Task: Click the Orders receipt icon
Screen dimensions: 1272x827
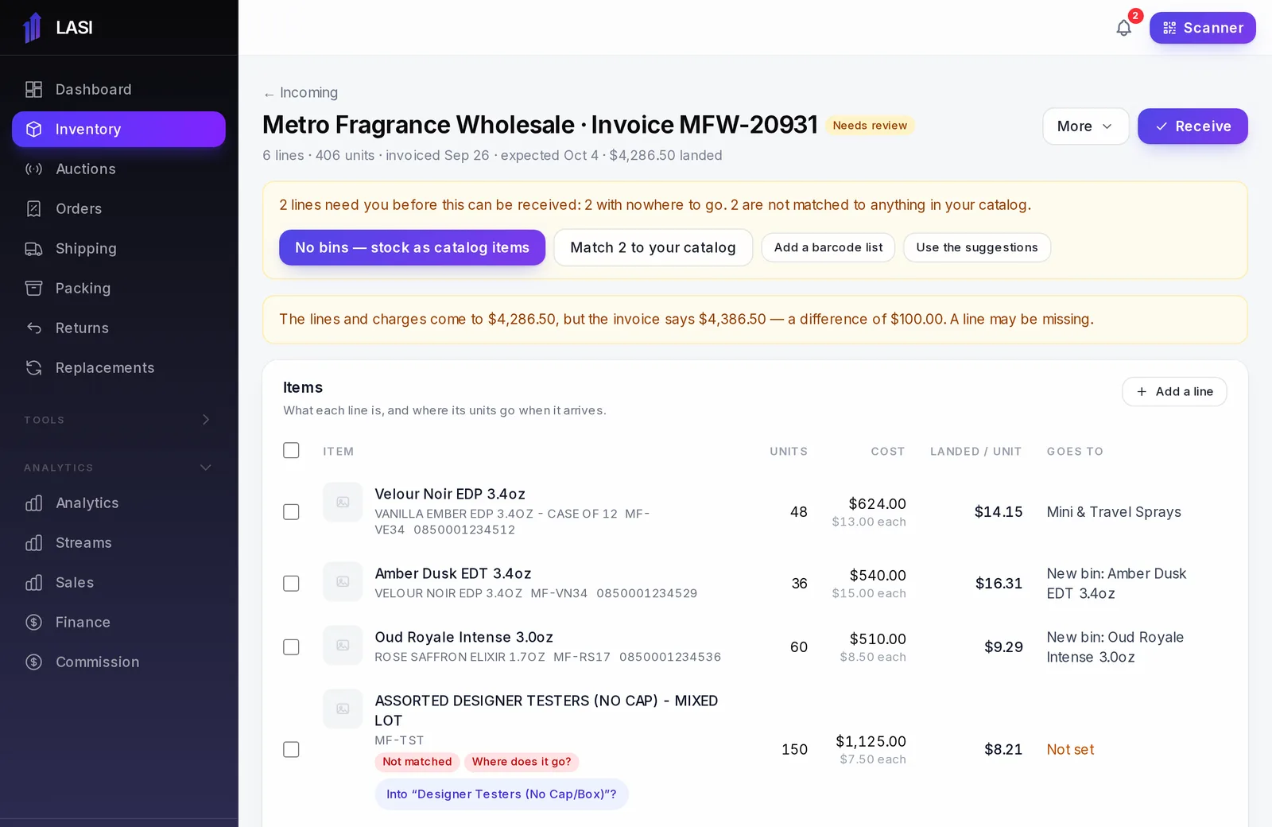Action: click(x=33, y=208)
